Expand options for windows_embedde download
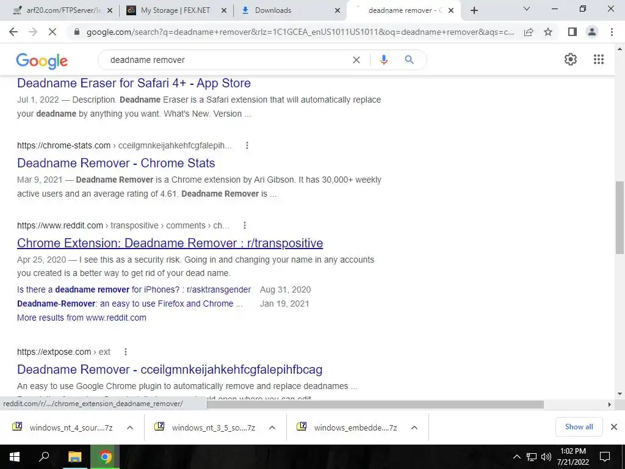Viewport: 625px width, 469px height. 414,427
